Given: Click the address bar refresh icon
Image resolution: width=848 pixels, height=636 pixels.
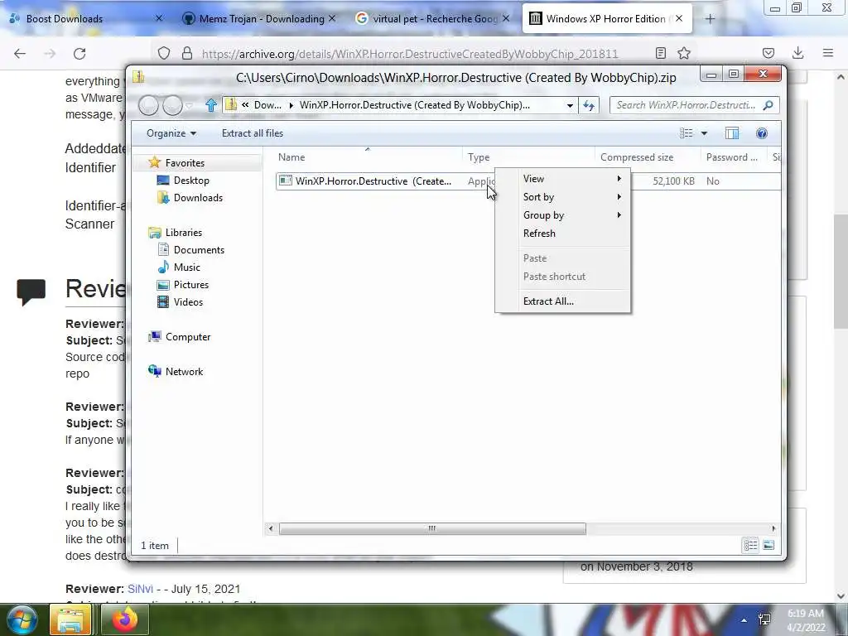Looking at the screenshot, I should [589, 105].
